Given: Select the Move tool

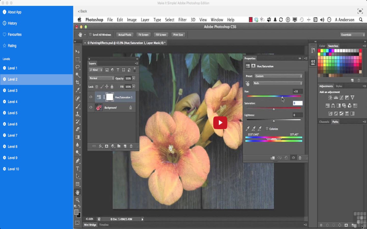Looking at the screenshot, I should [78, 51].
